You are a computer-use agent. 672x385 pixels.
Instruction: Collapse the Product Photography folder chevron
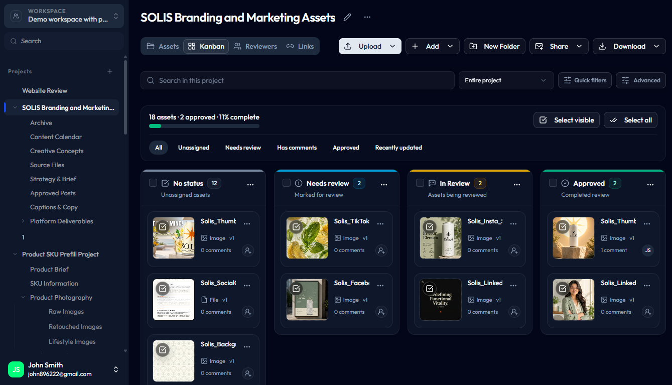point(23,298)
